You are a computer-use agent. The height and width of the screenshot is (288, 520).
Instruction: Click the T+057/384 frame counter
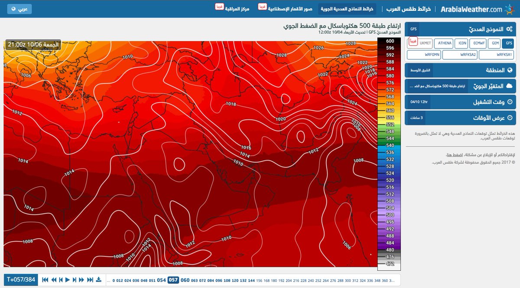tap(21, 280)
